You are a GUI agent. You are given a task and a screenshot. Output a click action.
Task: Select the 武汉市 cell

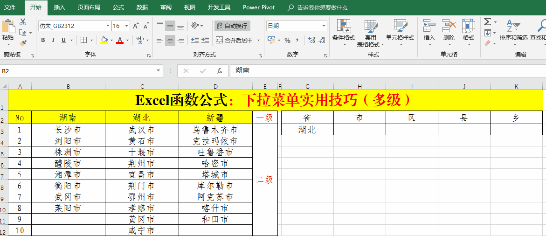click(x=142, y=130)
